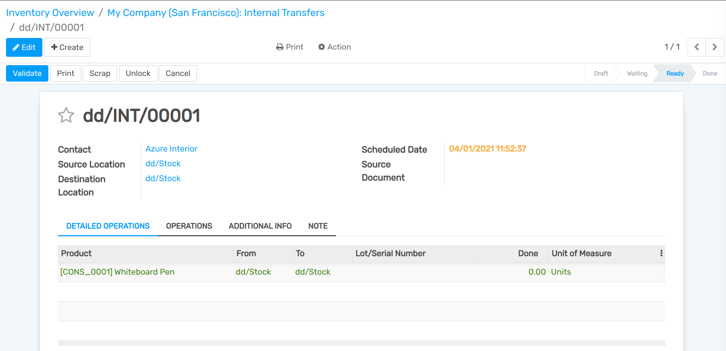Select the Done status stage
726x351 pixels.
(x=710, y=74)
